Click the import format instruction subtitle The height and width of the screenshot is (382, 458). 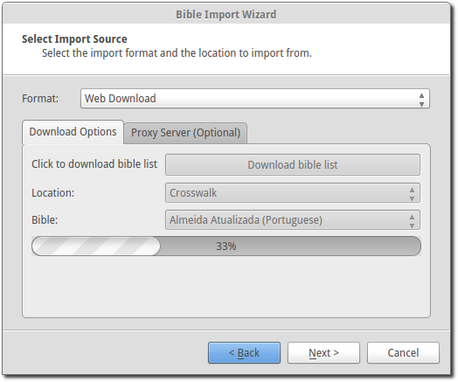(x=177, y=53)
